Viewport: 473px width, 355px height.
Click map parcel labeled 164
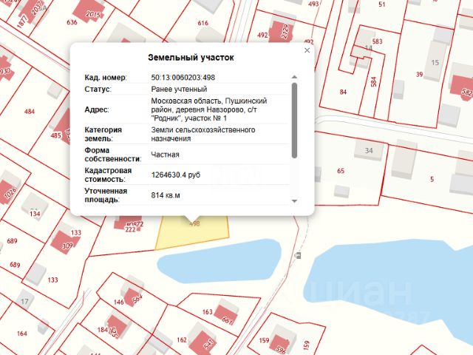pos(21,334)
